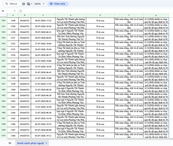This screenshot has width=173, height=146.
Task: Click cell 29-07-2026 06:31
Action: coord(43,32)
